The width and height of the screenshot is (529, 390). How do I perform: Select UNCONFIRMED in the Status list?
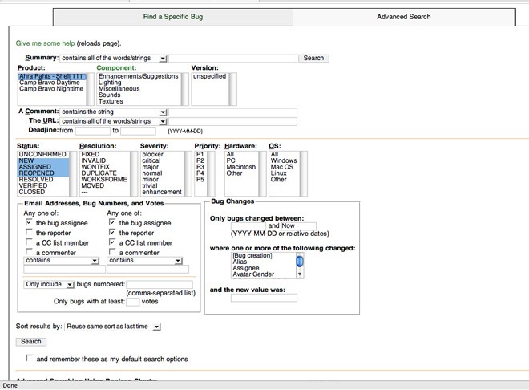point(42,154)
